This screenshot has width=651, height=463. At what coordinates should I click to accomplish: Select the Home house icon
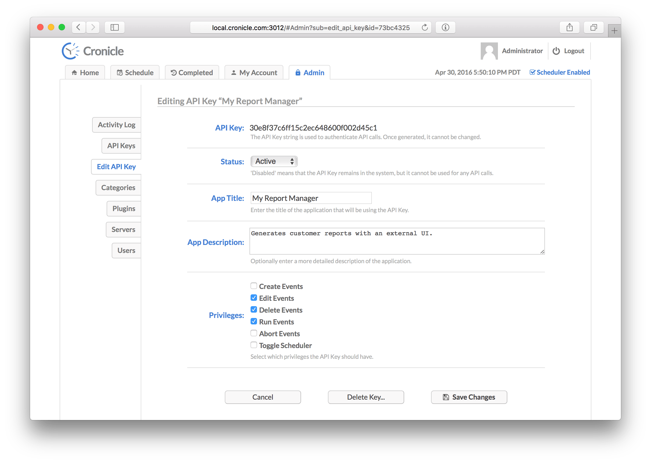(x=75, y=73)
